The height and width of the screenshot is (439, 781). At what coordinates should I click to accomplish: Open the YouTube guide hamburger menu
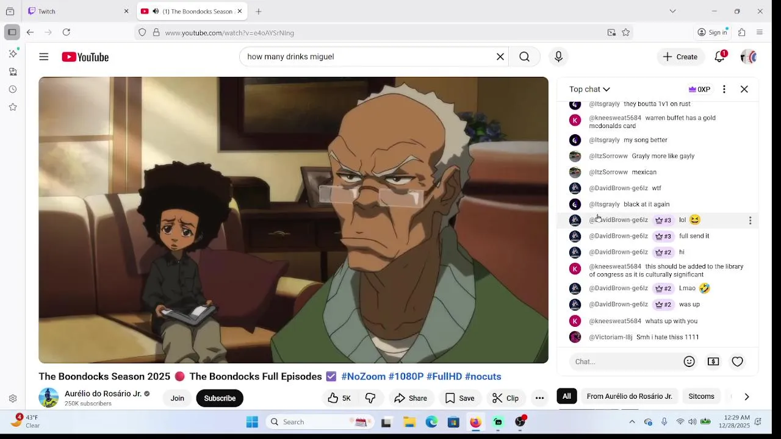pos(44,57)
